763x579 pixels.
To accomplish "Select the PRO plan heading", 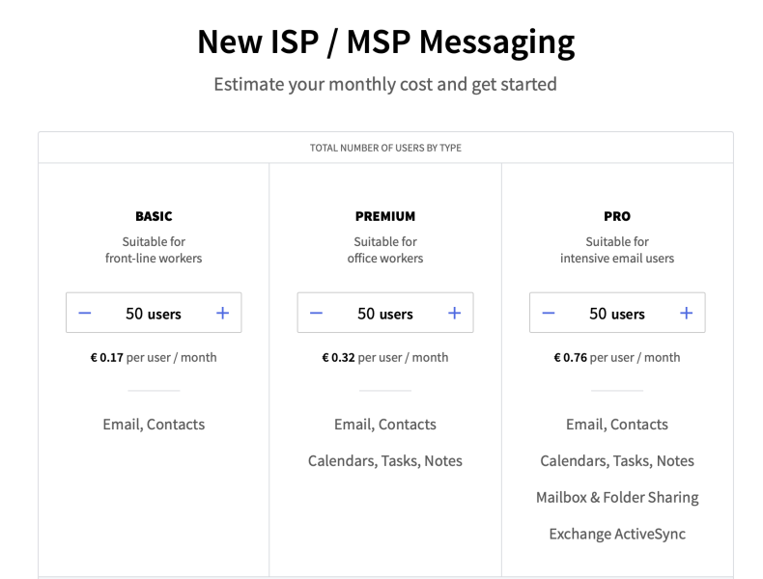I will click(617, 216).
